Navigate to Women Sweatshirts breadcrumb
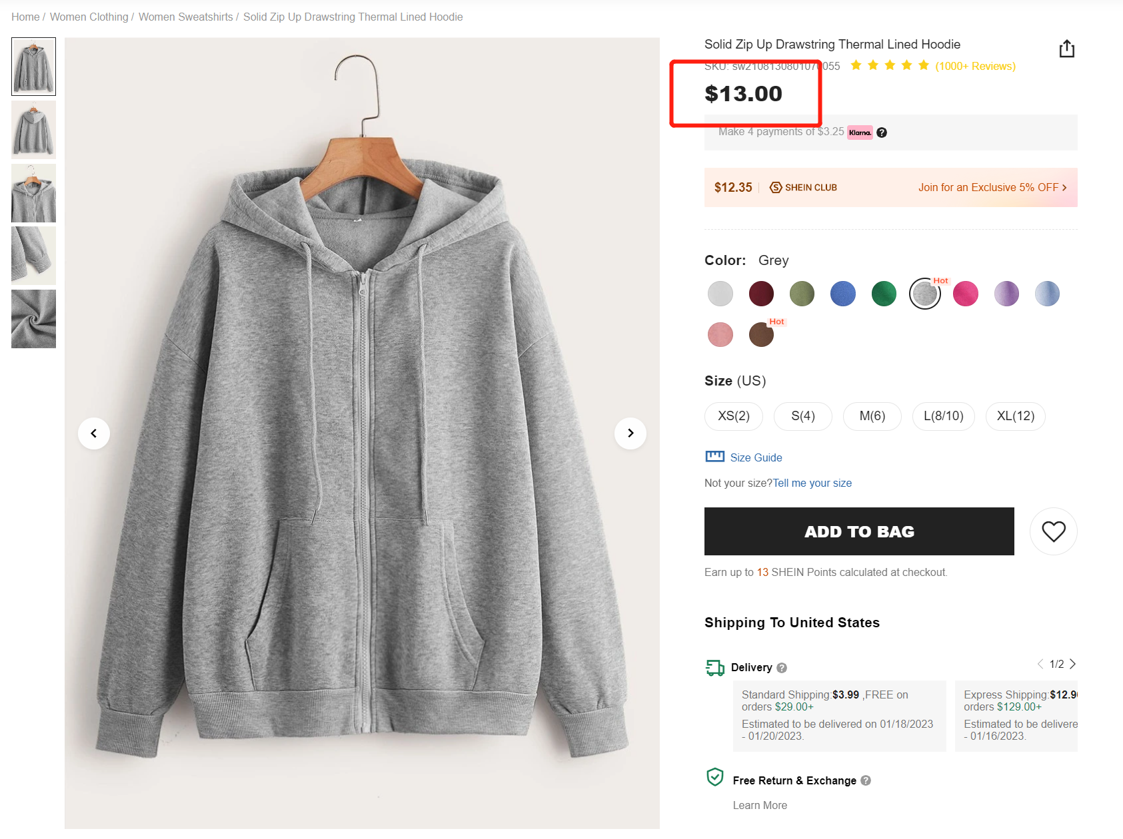This screenshot has height=839, width=1123. (185, 17)
